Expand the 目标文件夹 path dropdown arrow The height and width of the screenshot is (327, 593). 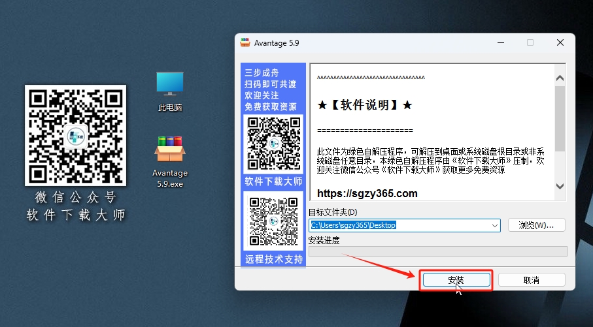[x=494, y=225]
